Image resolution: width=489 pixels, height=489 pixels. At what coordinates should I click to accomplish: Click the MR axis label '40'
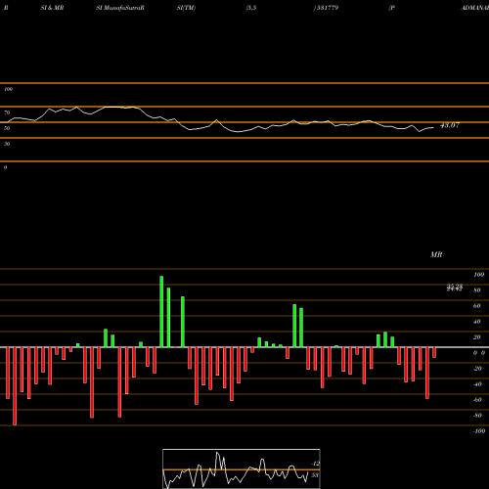[477, 322]
